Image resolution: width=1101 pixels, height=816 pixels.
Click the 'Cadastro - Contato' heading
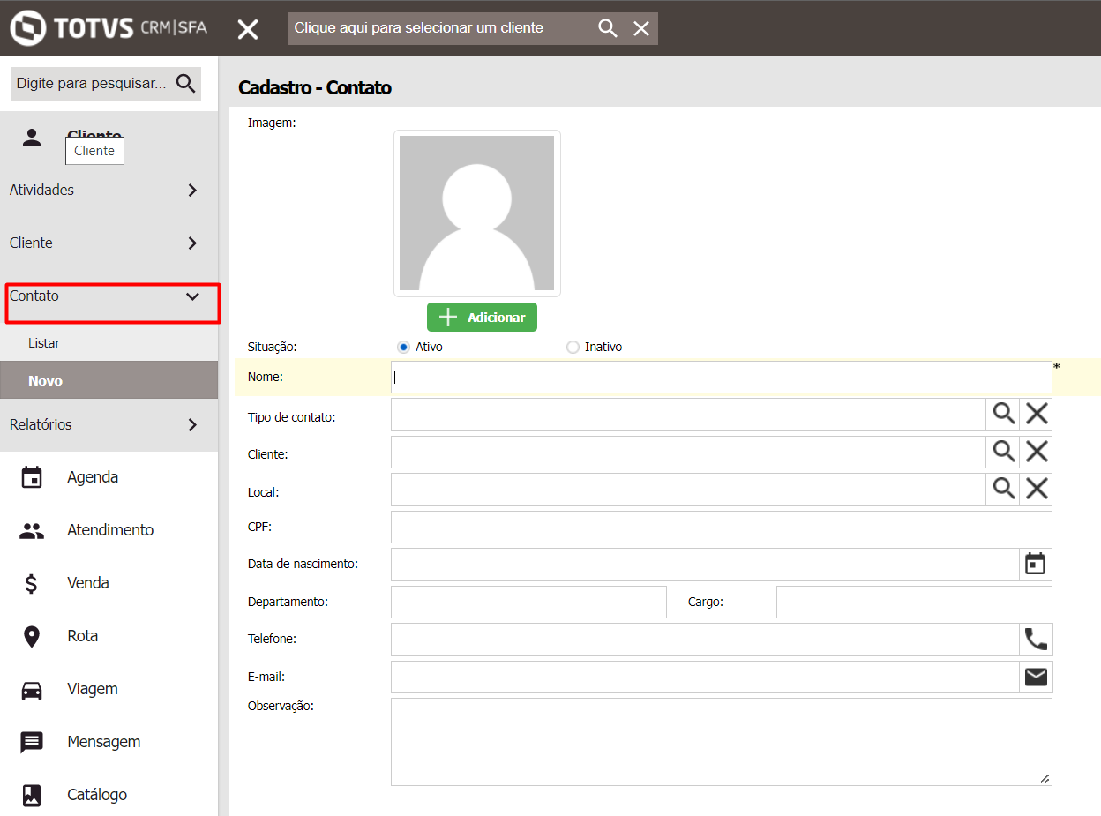[315, 87]
